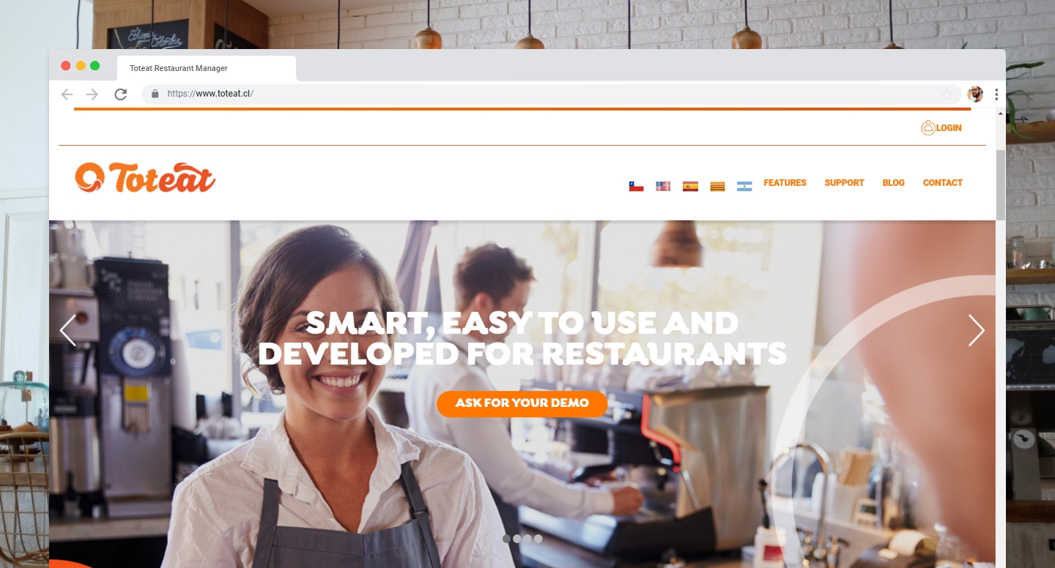Go to the SUPPORT menu item

click(844, 183)
